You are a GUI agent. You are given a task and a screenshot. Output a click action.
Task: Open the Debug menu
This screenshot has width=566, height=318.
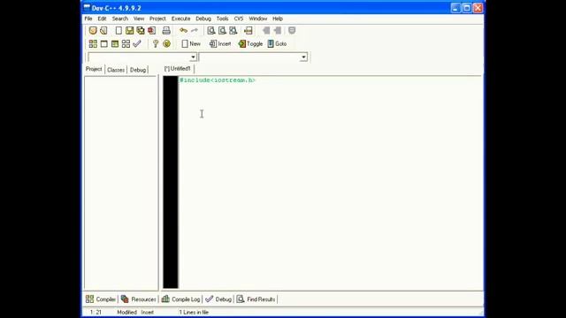pyautogui.click(x=203, y=19)
